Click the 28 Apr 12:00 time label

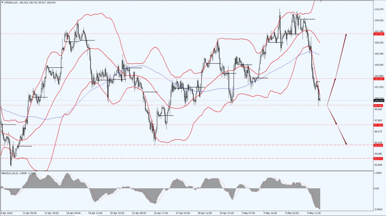tap(205, 213)
